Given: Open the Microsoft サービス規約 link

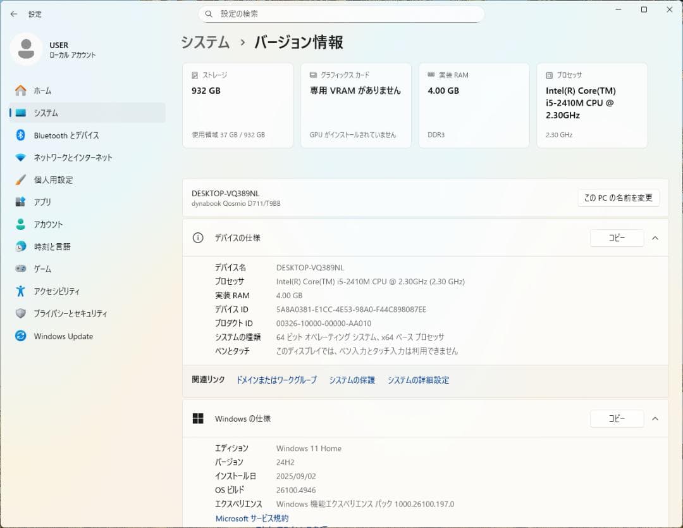Looking at the screenshot, I should click(253, 518).
